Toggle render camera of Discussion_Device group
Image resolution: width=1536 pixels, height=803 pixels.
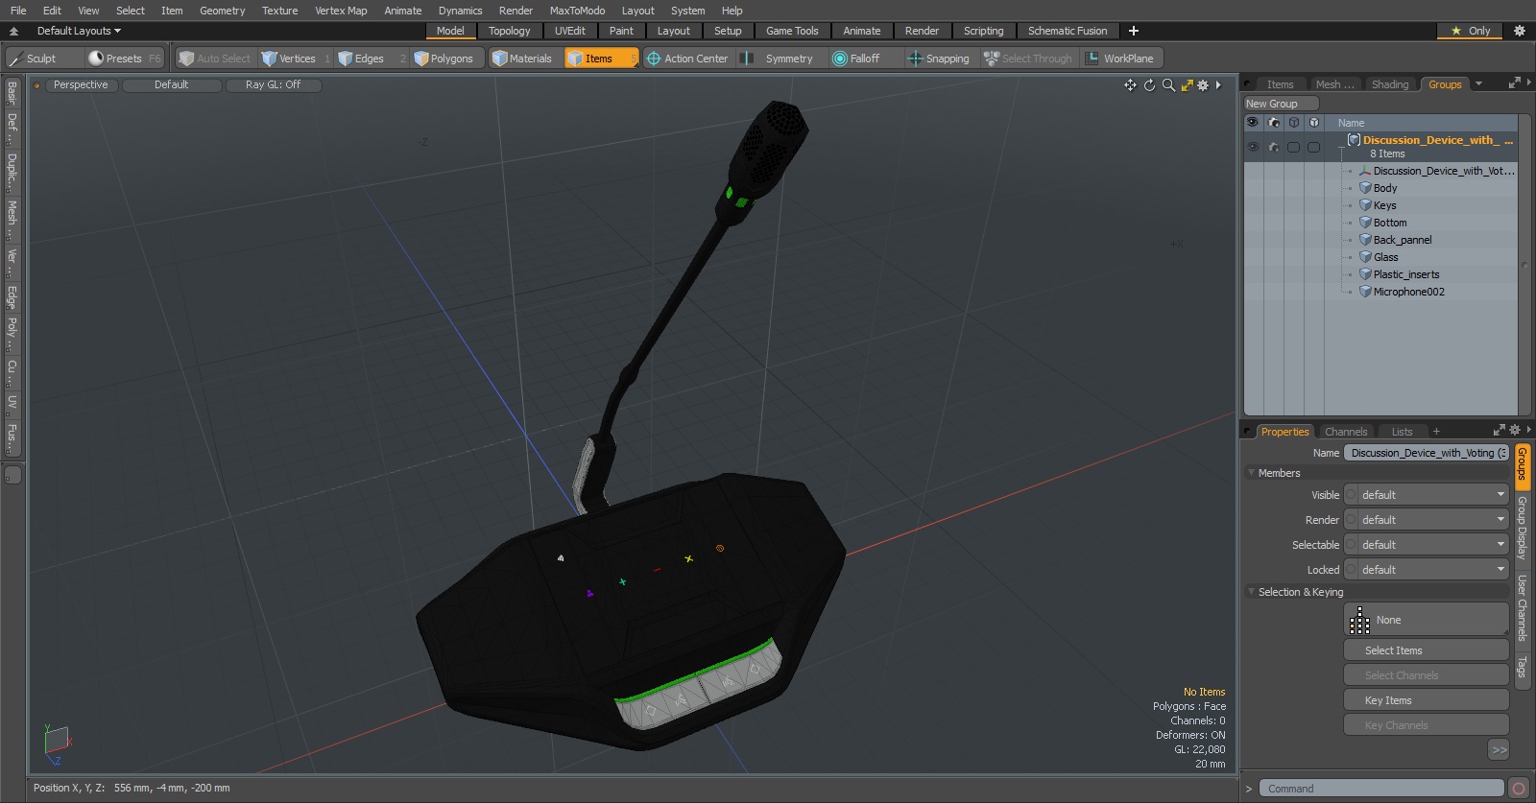[1274, 147]
